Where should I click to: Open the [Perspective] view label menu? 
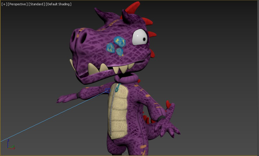(18, 4)
